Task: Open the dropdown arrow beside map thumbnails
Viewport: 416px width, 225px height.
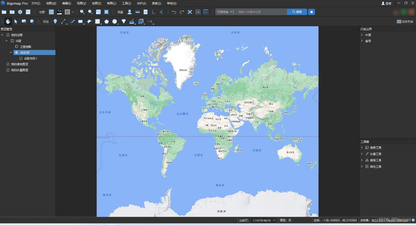Action: click(x=73, y=12)
